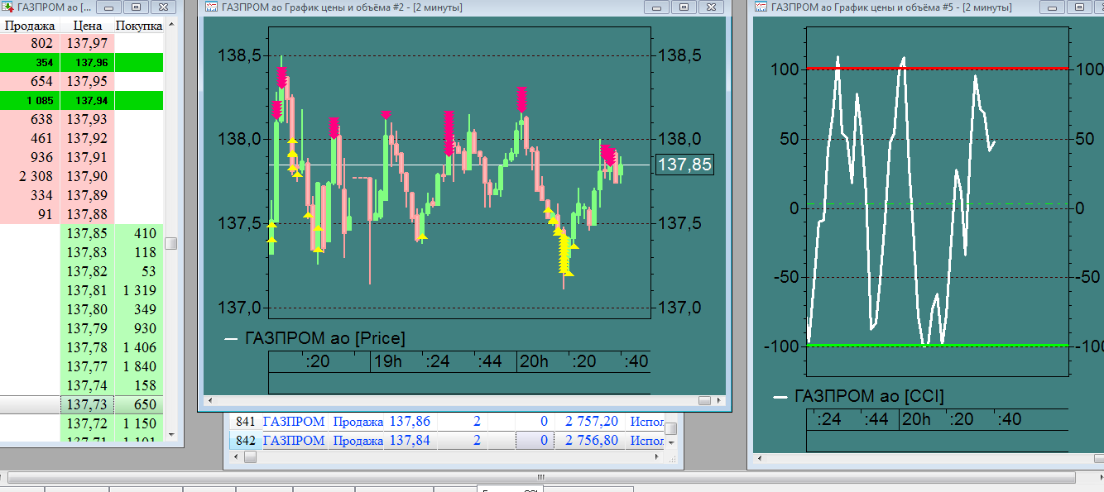Click buy volume 410 in order book
1104x492 pixels.
click(x=139, y=233)
